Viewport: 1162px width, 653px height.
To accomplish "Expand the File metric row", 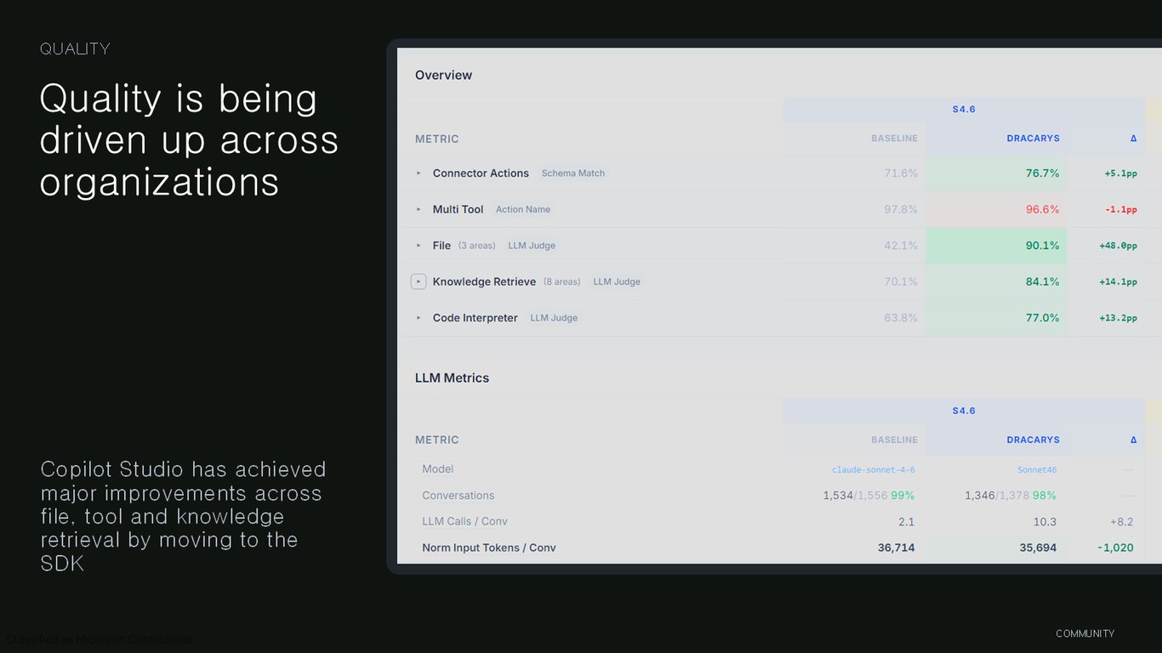I will [x=419, y=246].
